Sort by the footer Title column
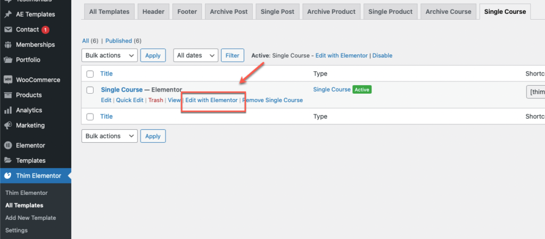Screen dimensions: 545x239 (x=106, y=117)
